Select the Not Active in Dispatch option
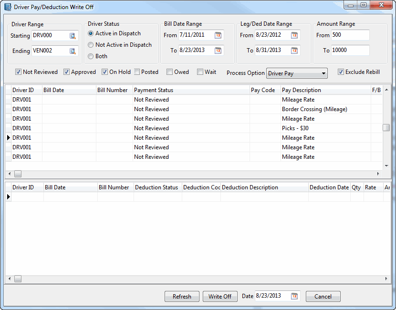Image resolution: width=396 pixels, height=310 pixels. click(x=91, y=45)
